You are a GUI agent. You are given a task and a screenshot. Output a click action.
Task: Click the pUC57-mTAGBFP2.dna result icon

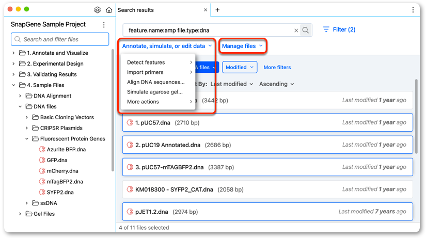click(130, 167)
